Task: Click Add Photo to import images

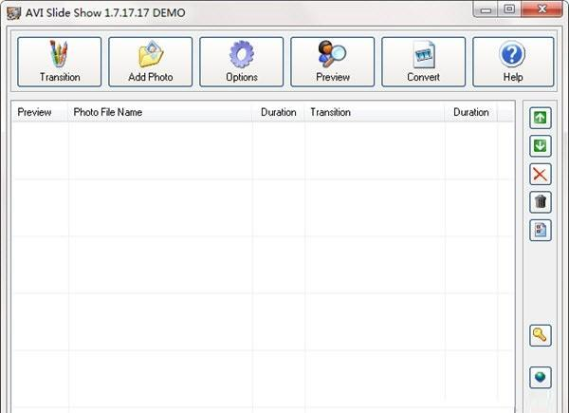Action: pyautogui.click(x=150, y=62)
